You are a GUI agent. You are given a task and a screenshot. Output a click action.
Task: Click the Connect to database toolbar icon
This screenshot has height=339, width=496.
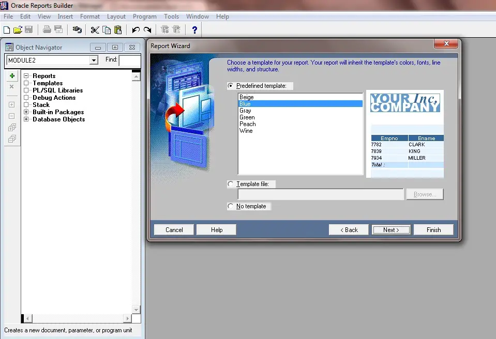pos(77,29)
